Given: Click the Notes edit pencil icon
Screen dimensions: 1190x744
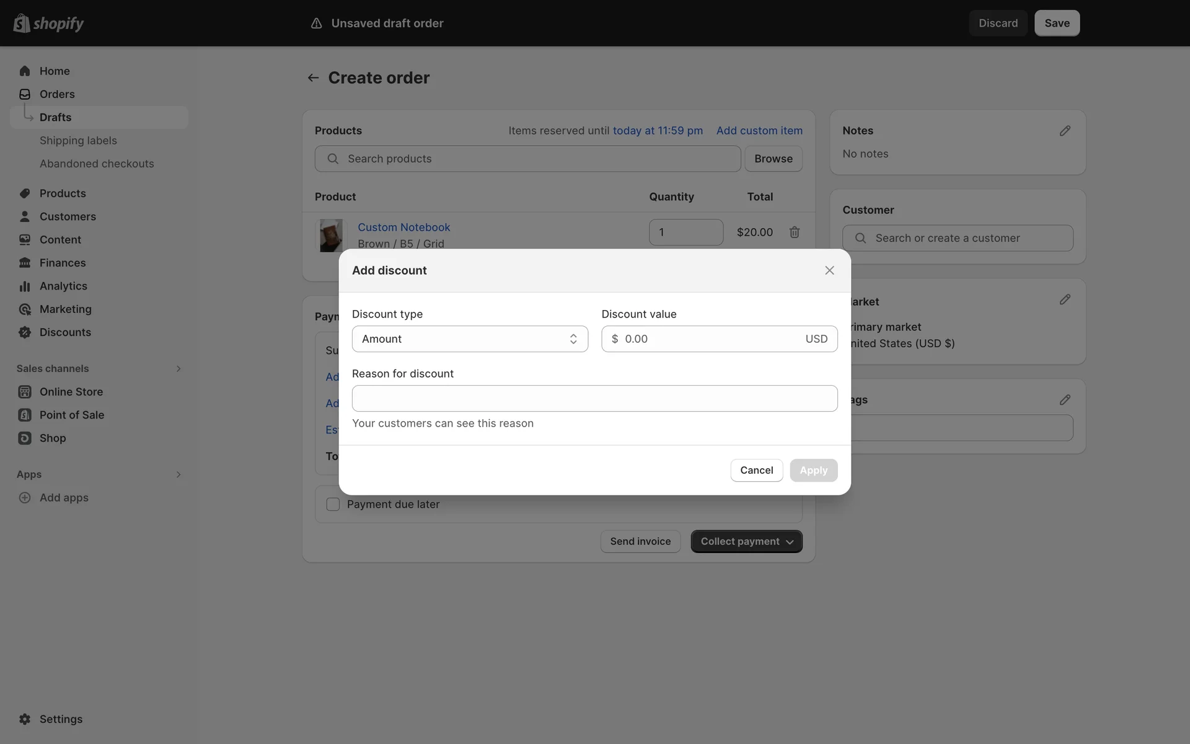Looking at the screenshot, I should (x=1064, y=131).
